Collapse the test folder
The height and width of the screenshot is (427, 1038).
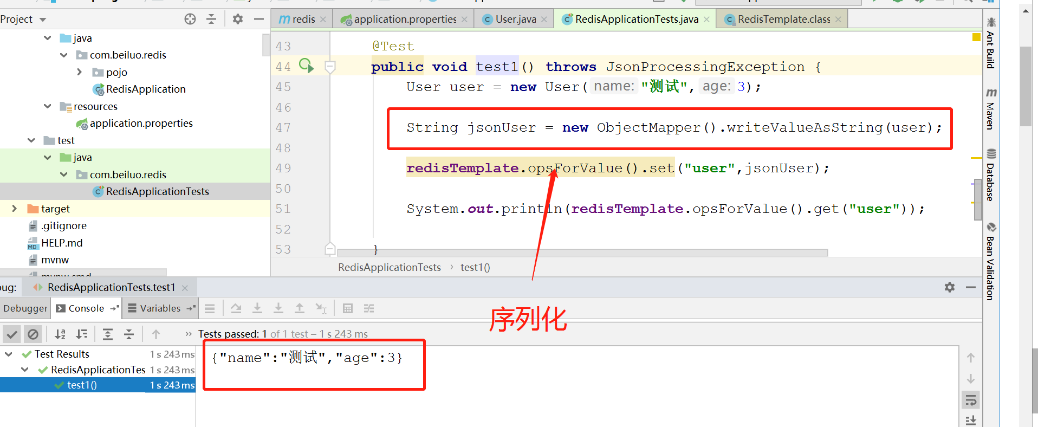(31, 140)
